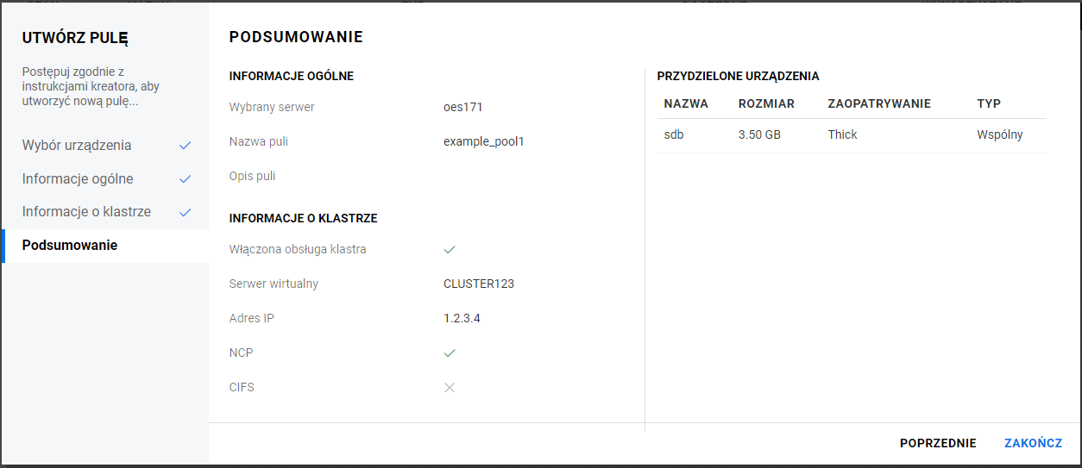Click the IP address 1.2.3.4 value
The height and width of the screenshot is (468, 1082).
click(x=462, y=318)
